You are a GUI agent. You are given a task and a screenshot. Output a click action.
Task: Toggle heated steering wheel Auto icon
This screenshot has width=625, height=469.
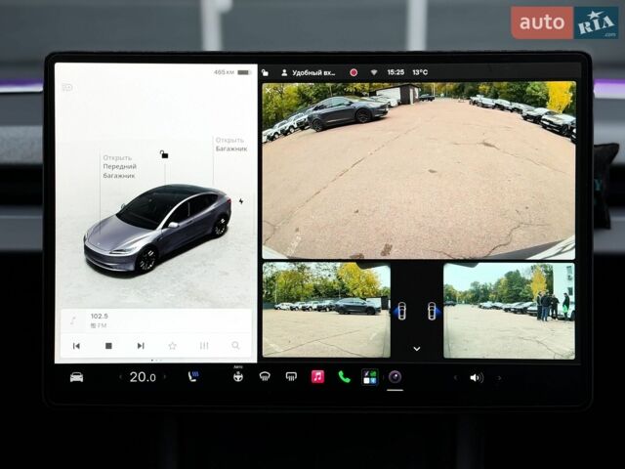tap(238, 375)
